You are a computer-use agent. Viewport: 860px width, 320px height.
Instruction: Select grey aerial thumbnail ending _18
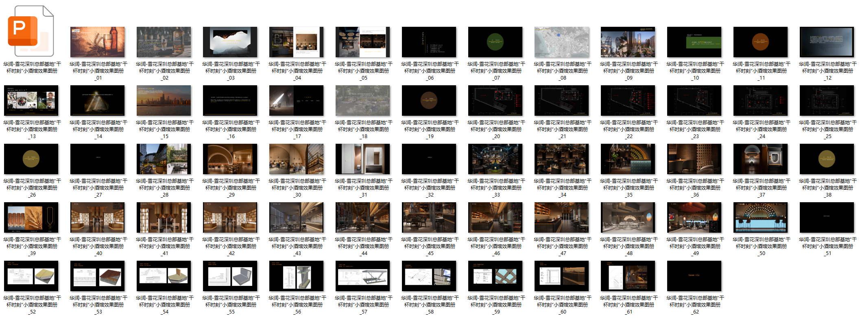click(363, 101)
